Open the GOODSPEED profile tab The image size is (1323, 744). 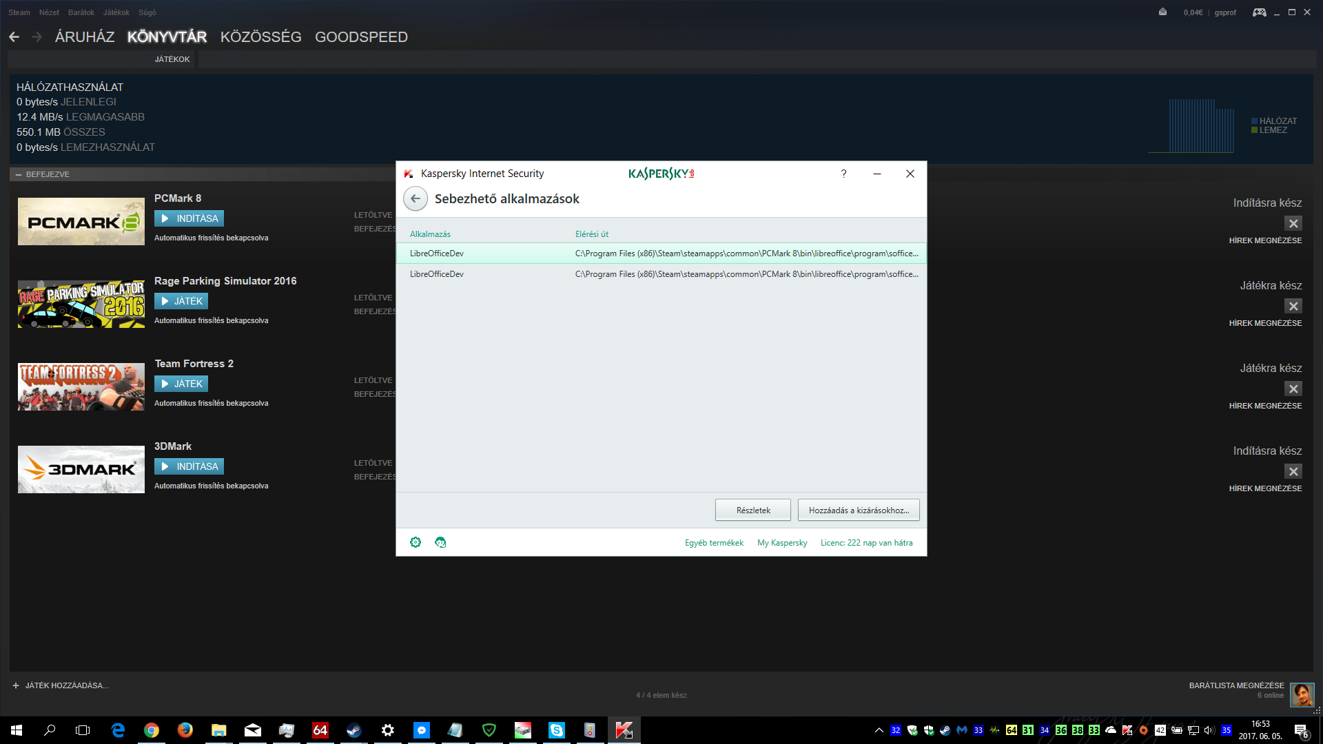coord(361,37)
